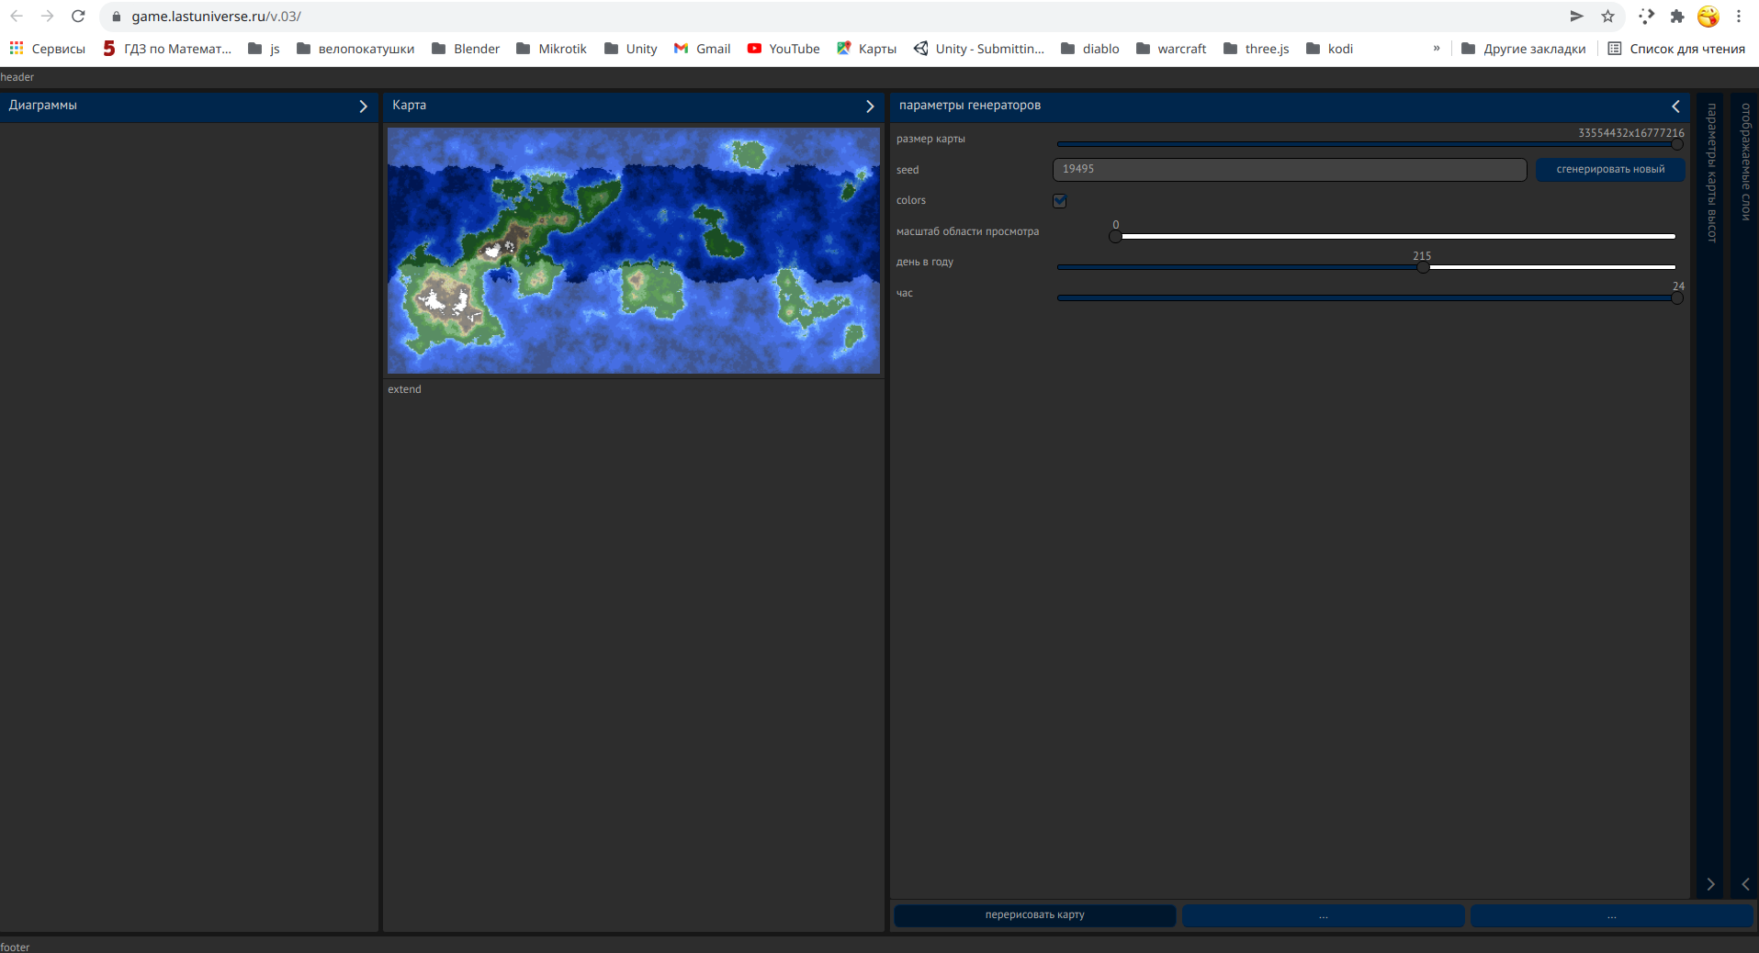Open the YouTube bookmark
Image resolution: width=1759 pixels, height=953 pixels.
(783, 49)
